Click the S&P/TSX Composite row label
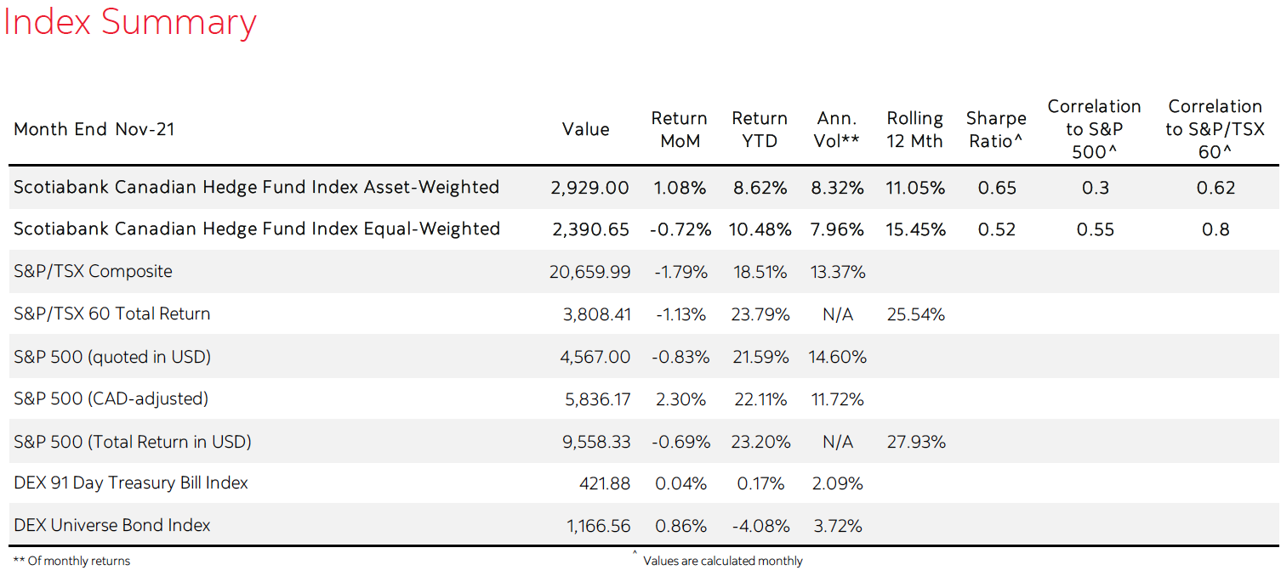The height and width of the screenshot is (576, 1281). pos(93,272)
